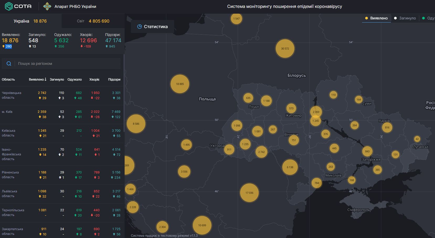Click the 6 138 map bubble
This screenshot has width=435, height=238.
click(290, 167)
